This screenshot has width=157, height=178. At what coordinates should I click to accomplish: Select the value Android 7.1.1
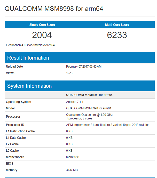pos(75,102)
